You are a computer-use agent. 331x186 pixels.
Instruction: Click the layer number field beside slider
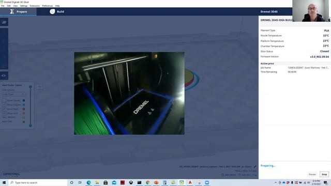(x=39, y=86)
